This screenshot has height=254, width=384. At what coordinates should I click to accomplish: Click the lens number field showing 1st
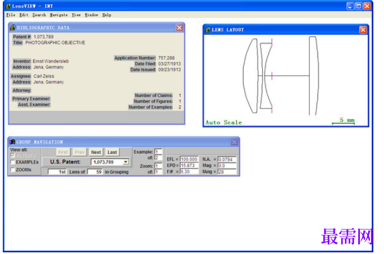pyautogui.click(x=57, y=172)
